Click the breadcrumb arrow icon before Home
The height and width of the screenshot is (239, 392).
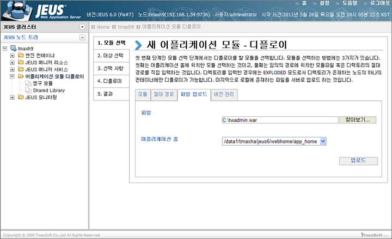tap(93, 27)
